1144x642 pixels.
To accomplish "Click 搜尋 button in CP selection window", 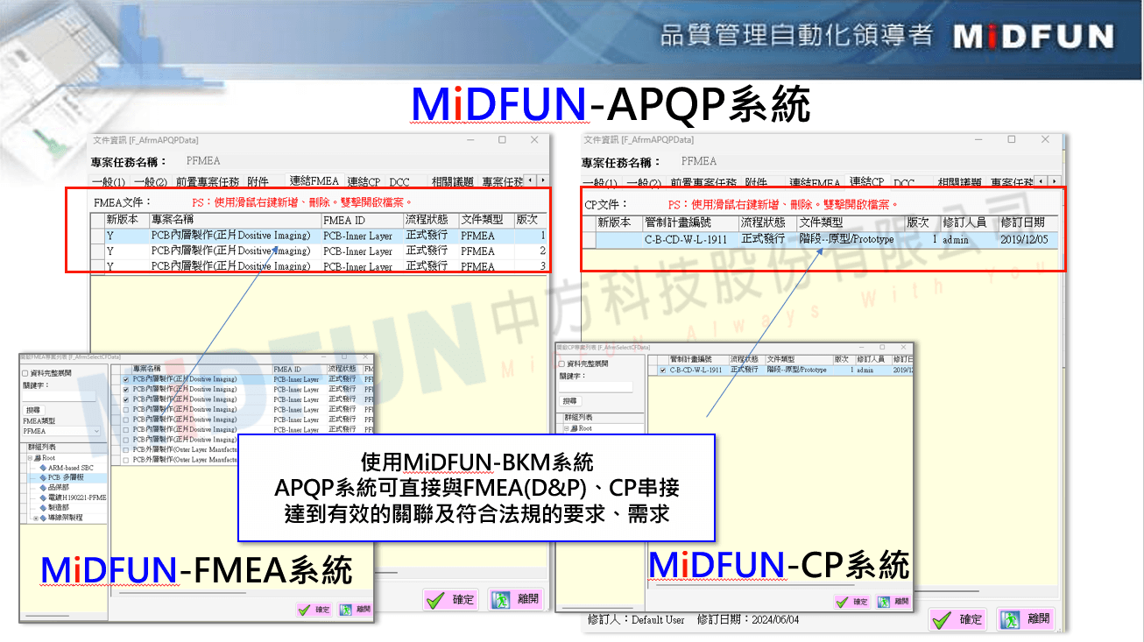I will click(x=570, y=400).
